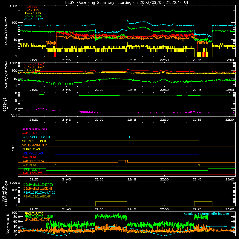
Task: Click 22:00 tick label under the Flags panel
Action: point(99,180)
